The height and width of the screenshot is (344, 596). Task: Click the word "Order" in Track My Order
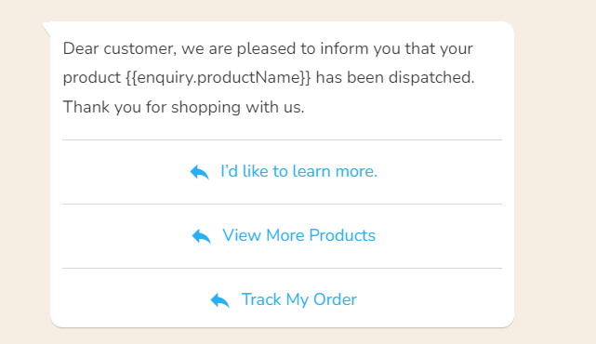(335, 299)
